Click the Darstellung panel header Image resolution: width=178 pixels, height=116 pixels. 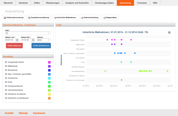point(28,56)
